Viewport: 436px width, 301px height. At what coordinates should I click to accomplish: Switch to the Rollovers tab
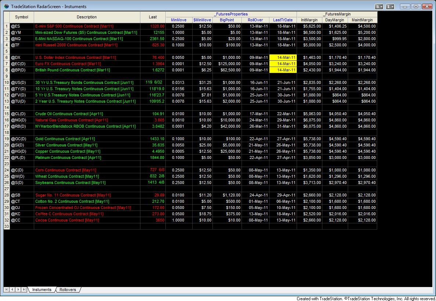tap(68, 290)
